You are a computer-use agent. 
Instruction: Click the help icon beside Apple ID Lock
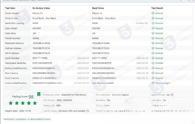172,95
